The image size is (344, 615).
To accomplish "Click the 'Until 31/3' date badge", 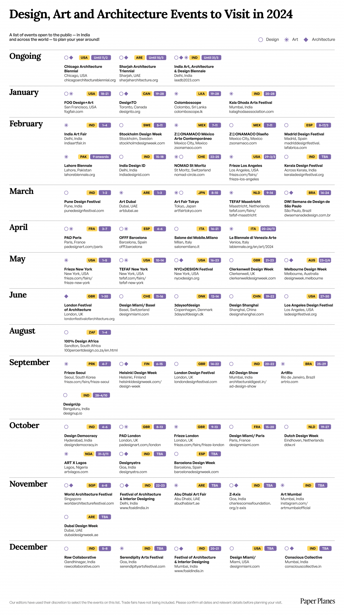I will 211,58.
